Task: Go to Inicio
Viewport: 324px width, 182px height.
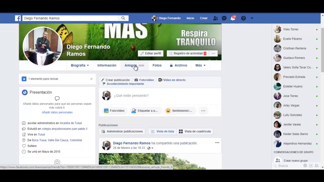Action: pos(190,18)
